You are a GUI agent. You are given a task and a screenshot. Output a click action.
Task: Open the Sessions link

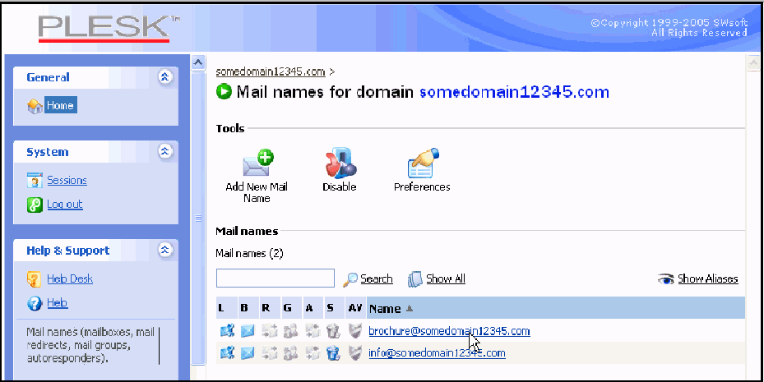(x=67, y=181)
